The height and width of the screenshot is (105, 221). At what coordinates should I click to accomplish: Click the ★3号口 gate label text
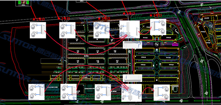[104, 18]
